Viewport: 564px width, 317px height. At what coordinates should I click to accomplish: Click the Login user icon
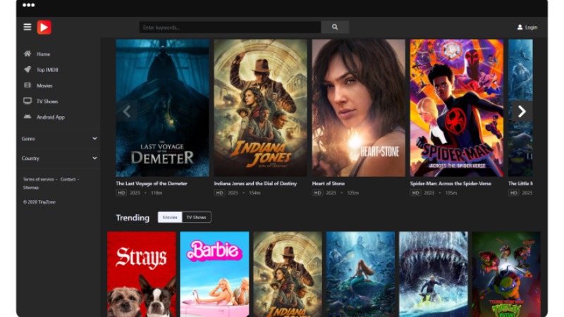tap(520, 27)
